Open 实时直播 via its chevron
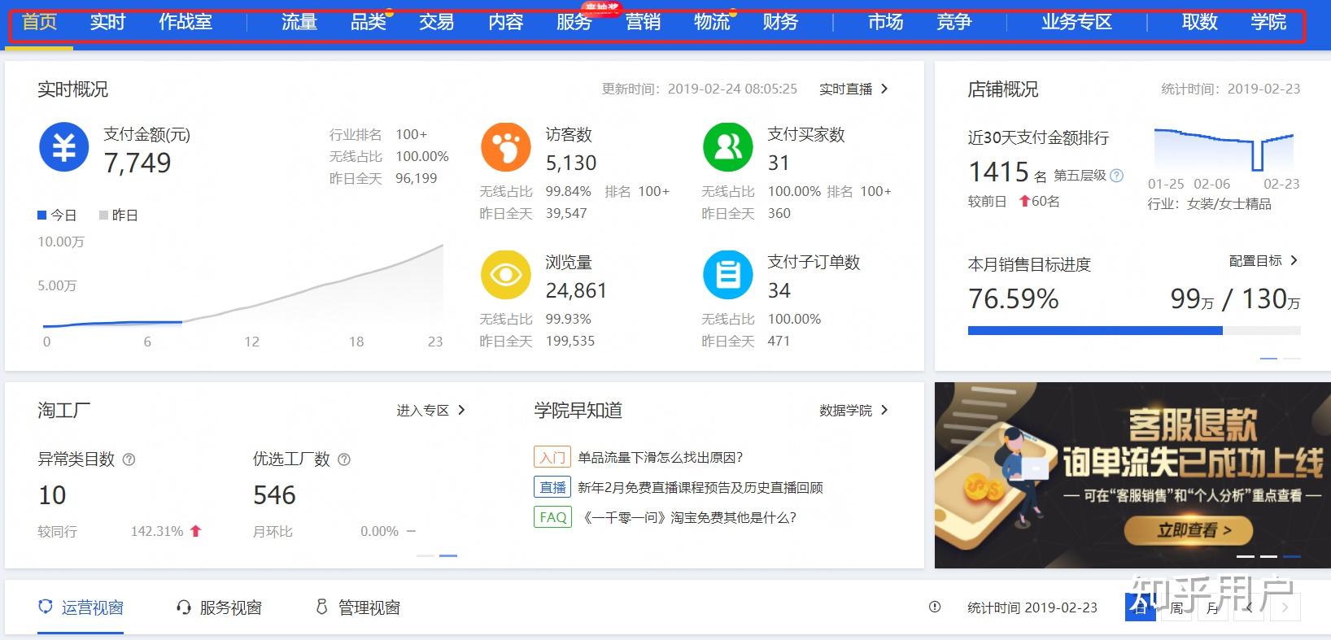This screenshot has height=640, width=1331. pos(885,89)
